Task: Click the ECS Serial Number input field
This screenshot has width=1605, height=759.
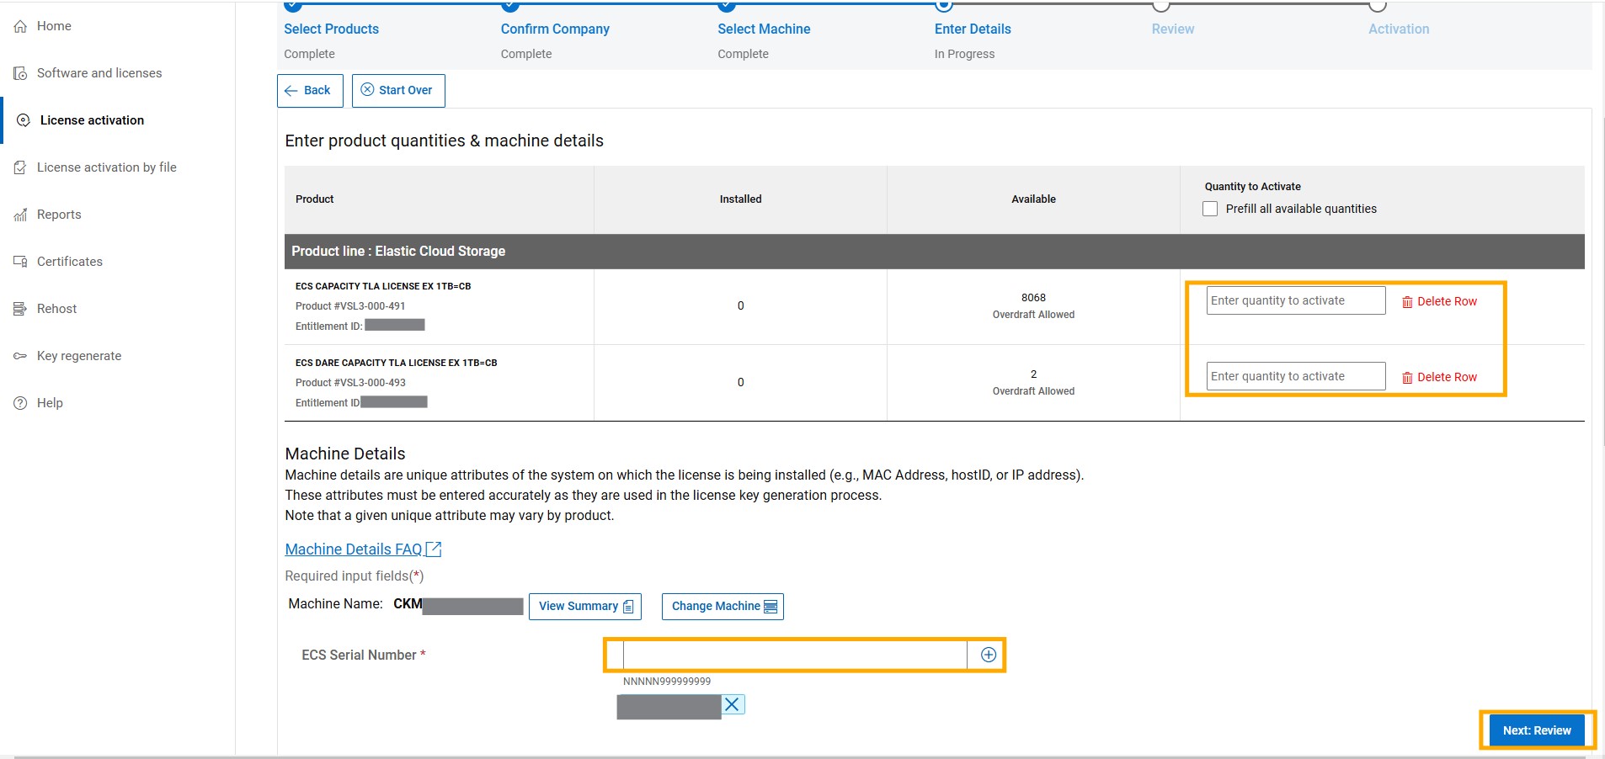Action: 792,655
